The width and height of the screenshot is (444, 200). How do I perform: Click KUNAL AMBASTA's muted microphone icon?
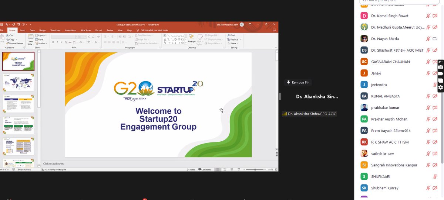point(428,96)
